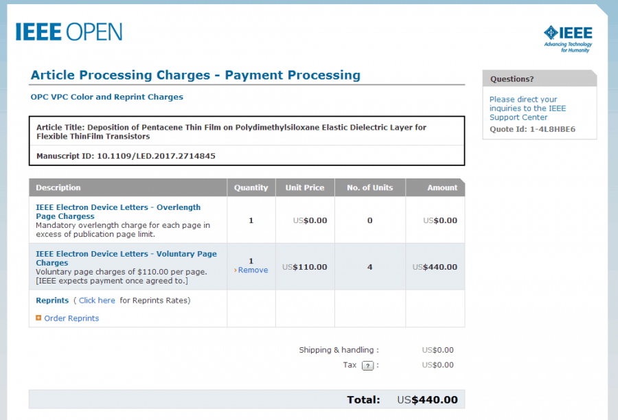The width and height of the screenshot is (618, 420).
Task: Select the US$440.00 amount in Voluntary row
Action: [435, 267]
